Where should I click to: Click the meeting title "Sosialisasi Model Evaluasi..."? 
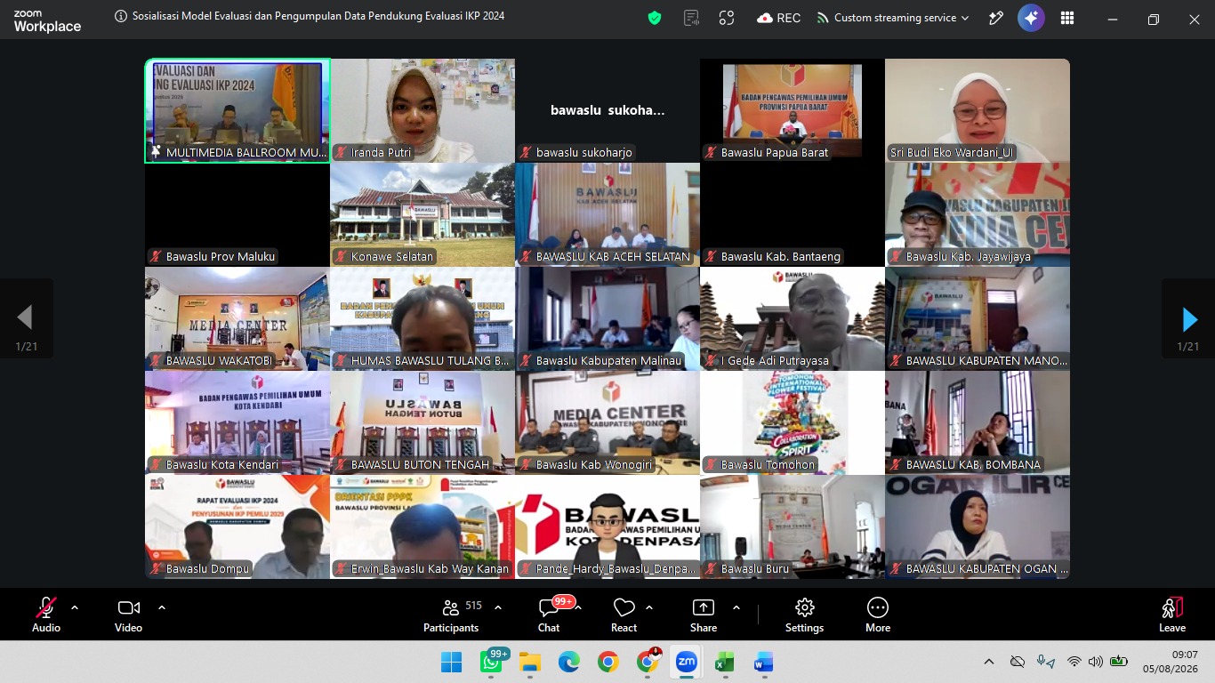click(x=318, y=16)
